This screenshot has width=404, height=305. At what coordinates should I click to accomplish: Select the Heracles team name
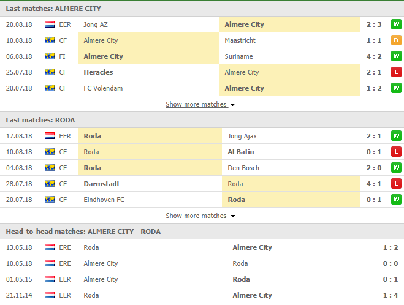pyautogui.click(x=98, y=72)
